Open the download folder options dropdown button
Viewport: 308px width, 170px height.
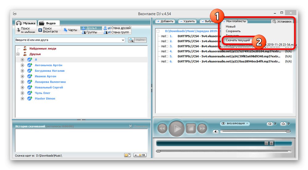pos(140,155)
